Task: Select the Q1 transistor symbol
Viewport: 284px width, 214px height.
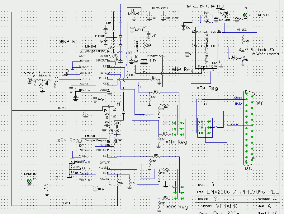Action: click(242, 59)
